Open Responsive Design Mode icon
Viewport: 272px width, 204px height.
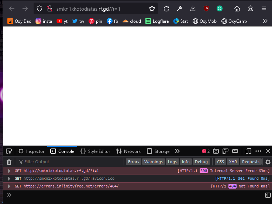[248, 151]
